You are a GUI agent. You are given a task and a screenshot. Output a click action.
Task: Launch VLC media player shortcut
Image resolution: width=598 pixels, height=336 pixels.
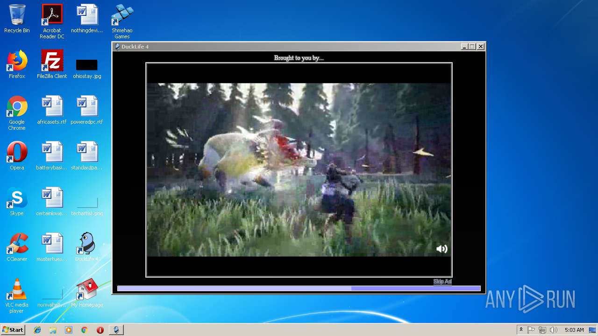(17, 296)
